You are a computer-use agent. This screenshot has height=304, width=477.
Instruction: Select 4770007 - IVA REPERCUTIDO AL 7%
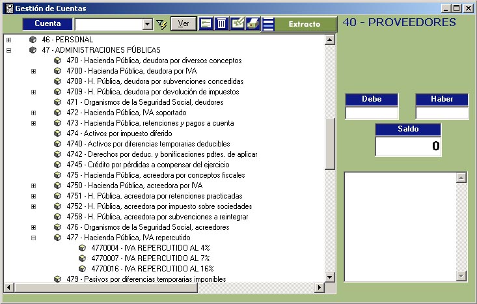click(x=151, y=258)
